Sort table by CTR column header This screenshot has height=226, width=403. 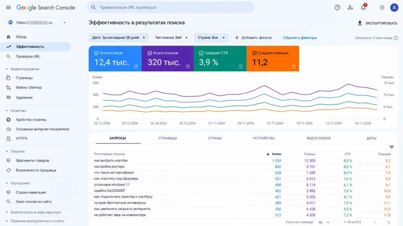pyautogui.click(x=347, y=154)
